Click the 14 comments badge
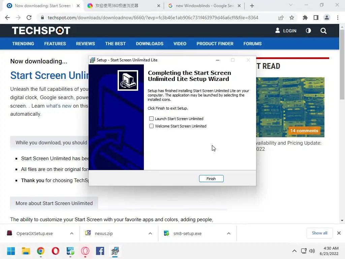 pyautogui.click(x=304, y=131)
